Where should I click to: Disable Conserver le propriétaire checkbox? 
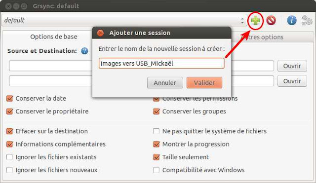point(10,111)
